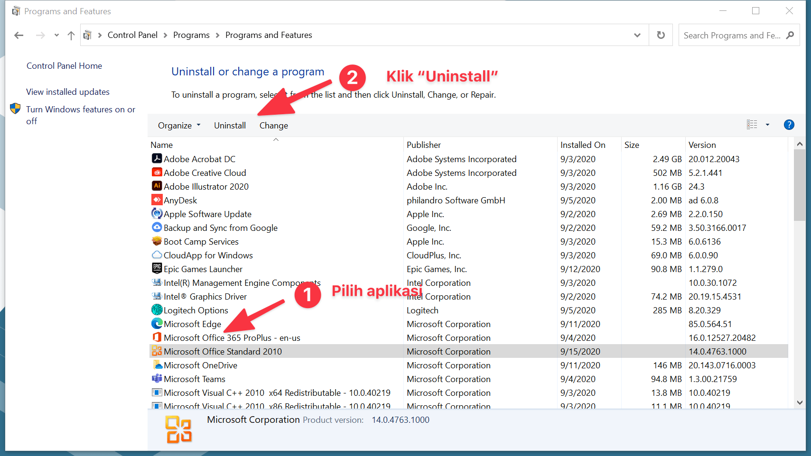Sort by the Size column header
The height and width of the screenshot is (456, 811).
coord(653,145)
